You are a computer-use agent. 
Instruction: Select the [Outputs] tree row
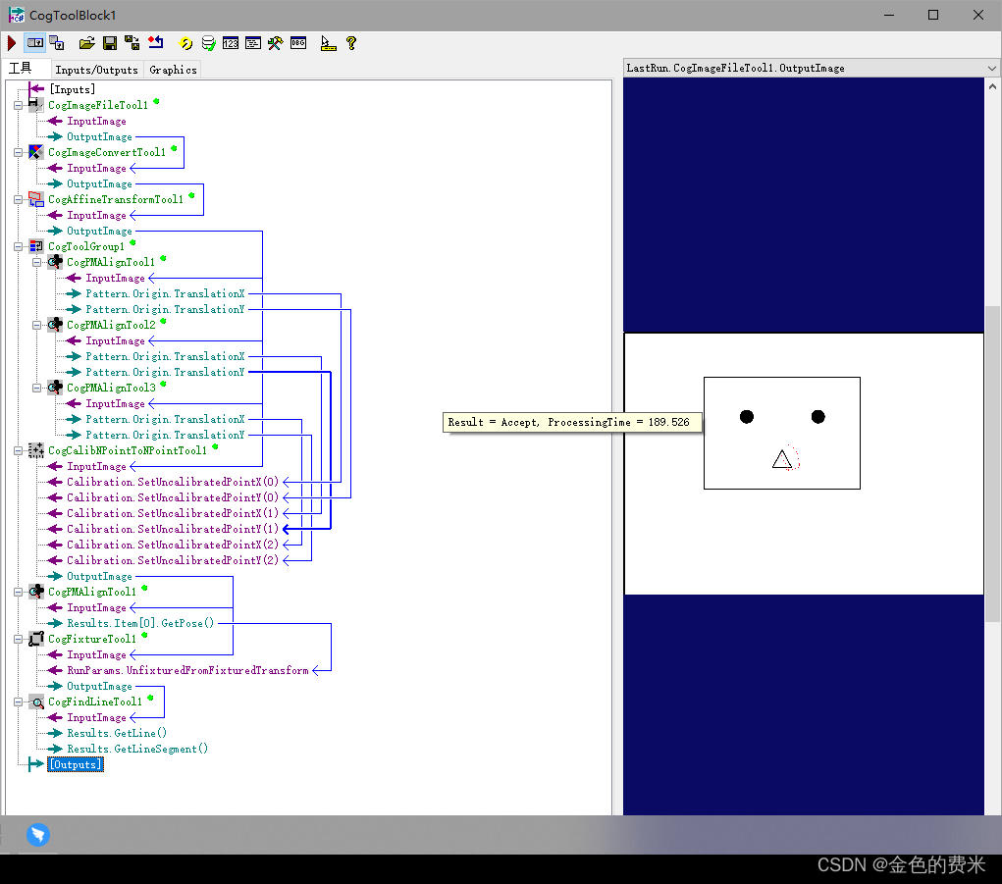tap(76, 764)
